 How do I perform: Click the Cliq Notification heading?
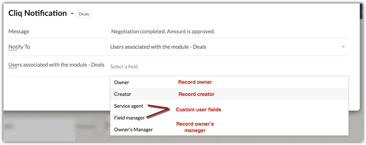pos(37,13)
